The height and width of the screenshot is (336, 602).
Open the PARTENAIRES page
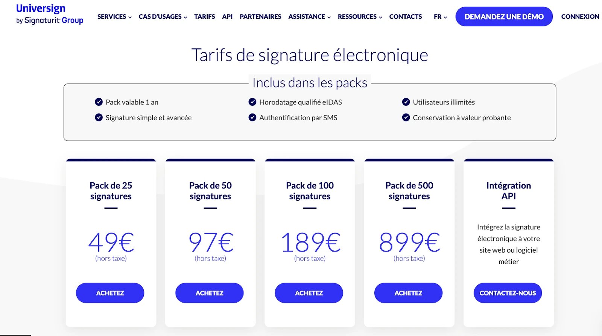(x=260, y=17)
